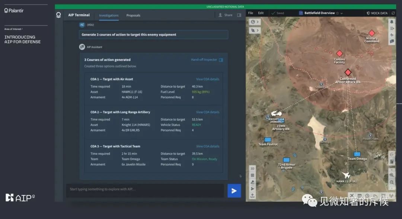Select the 72nd Armor Brigade unit marker
Viewport: 402px width, 219px height.
pyautogui.click(x=286, y=160)
